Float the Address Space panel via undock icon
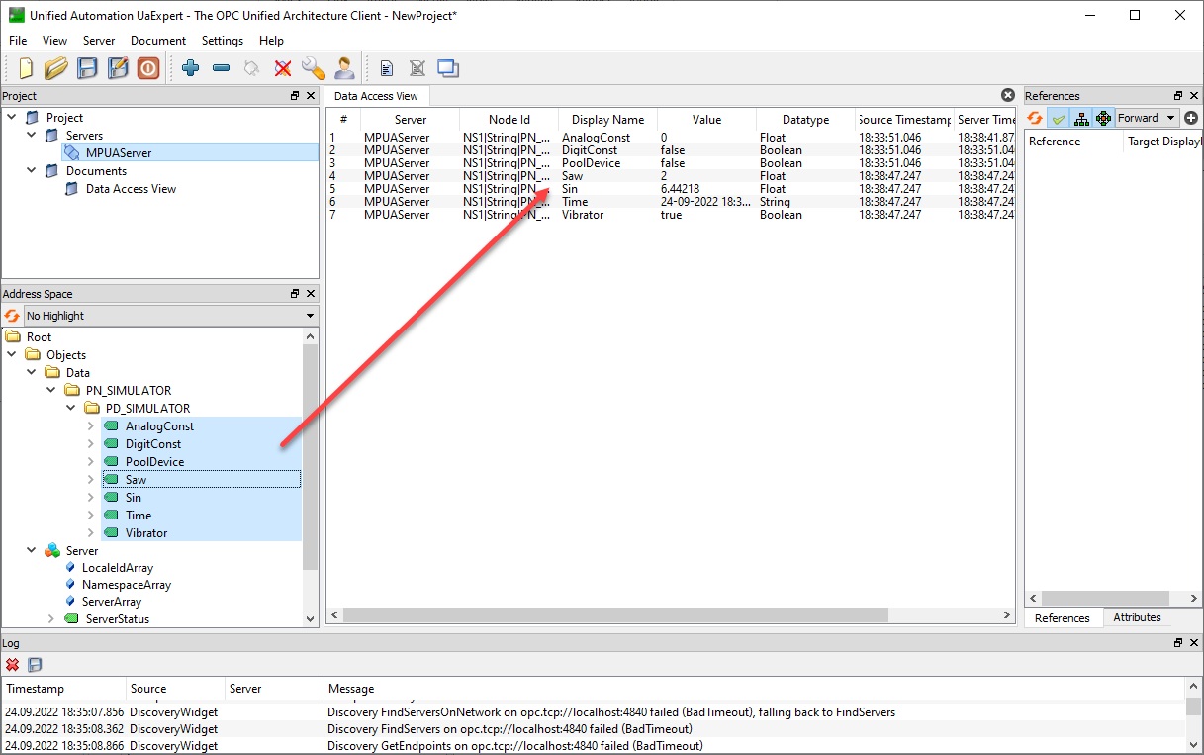The width and height of the screenshot is (1204, 755). pos(295,294)
